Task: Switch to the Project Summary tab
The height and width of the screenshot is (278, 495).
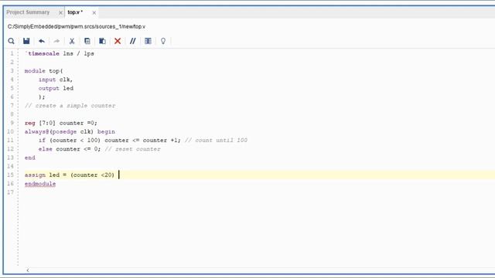Action: (28, 12)
